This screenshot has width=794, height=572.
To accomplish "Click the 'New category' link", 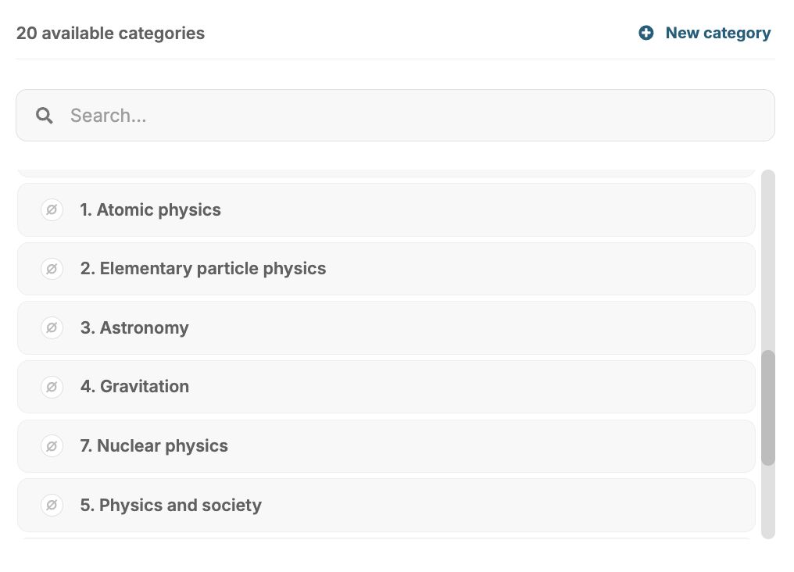I will (717, 33).
